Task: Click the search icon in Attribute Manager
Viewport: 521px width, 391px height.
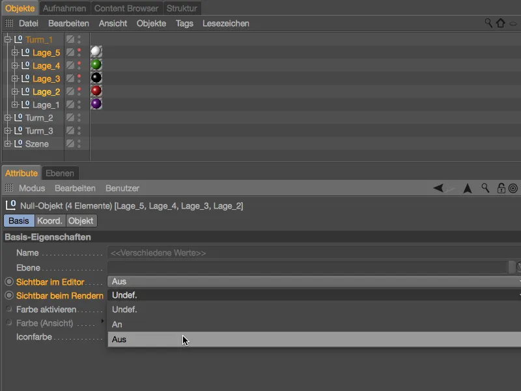Action: pos(485,188)
